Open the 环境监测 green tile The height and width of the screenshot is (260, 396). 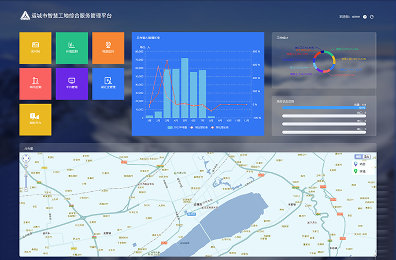(72, 48)
